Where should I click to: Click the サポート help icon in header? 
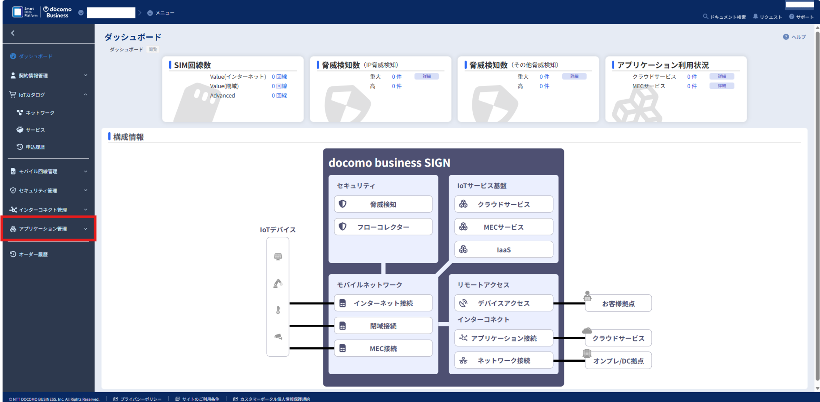point(792,16)
